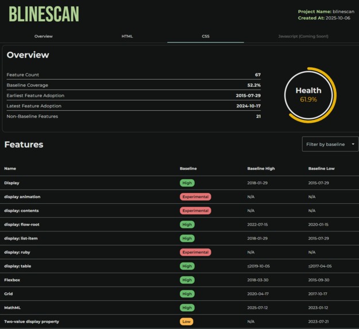Select the display: table feature name
The width and height of the screenshot is (359, 329).
(x=18, y=266)
